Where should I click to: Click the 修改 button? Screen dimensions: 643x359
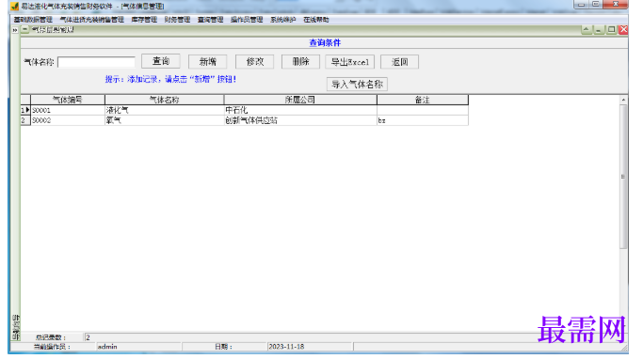coord(254,62)
